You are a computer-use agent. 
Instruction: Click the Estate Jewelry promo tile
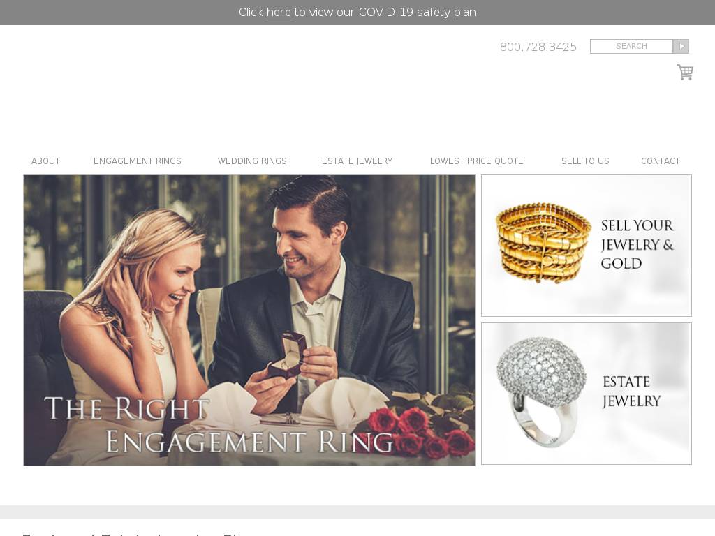coord(587,394)
